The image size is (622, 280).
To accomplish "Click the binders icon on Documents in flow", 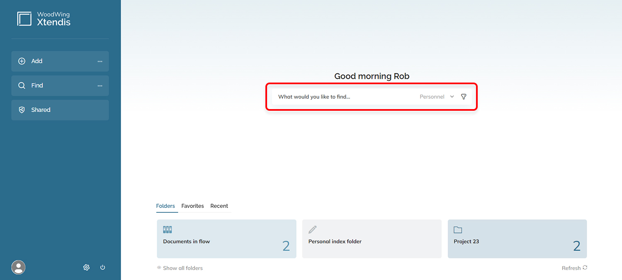I will click(x=168, y=229).
